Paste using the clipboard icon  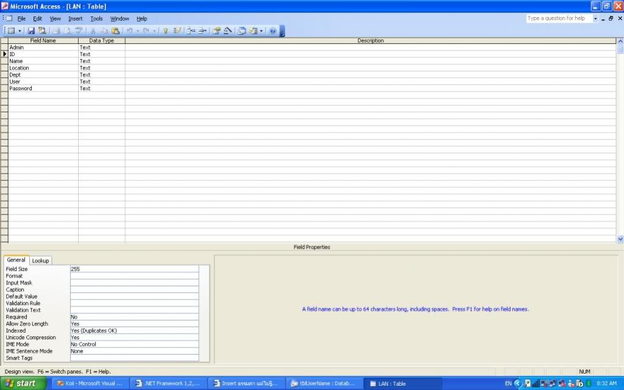coord(115,30)
